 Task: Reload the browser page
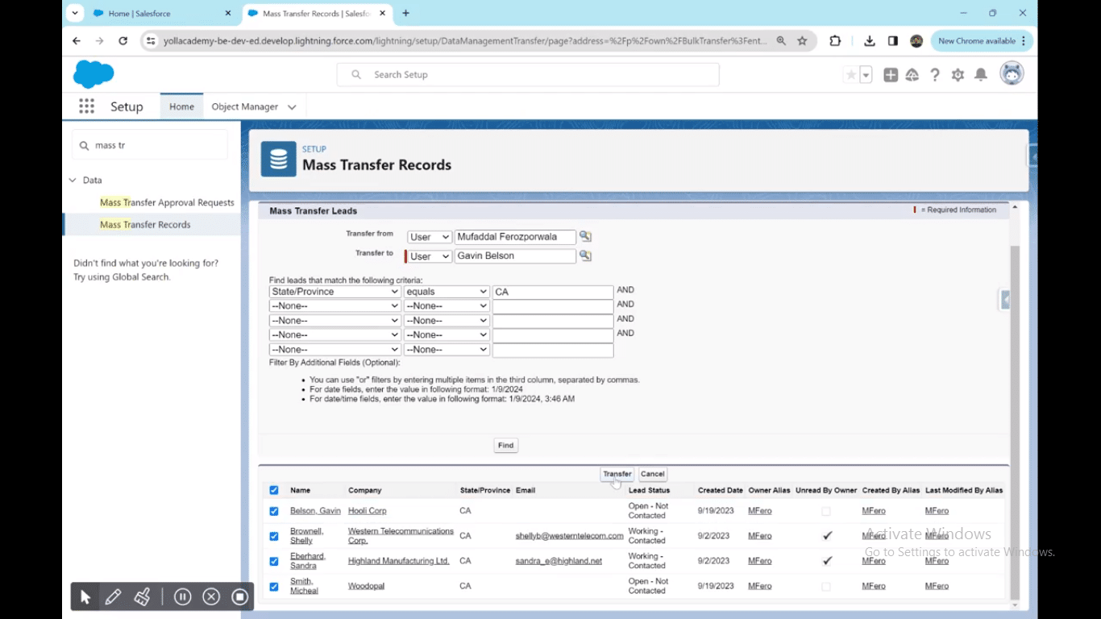click(123, 41)
